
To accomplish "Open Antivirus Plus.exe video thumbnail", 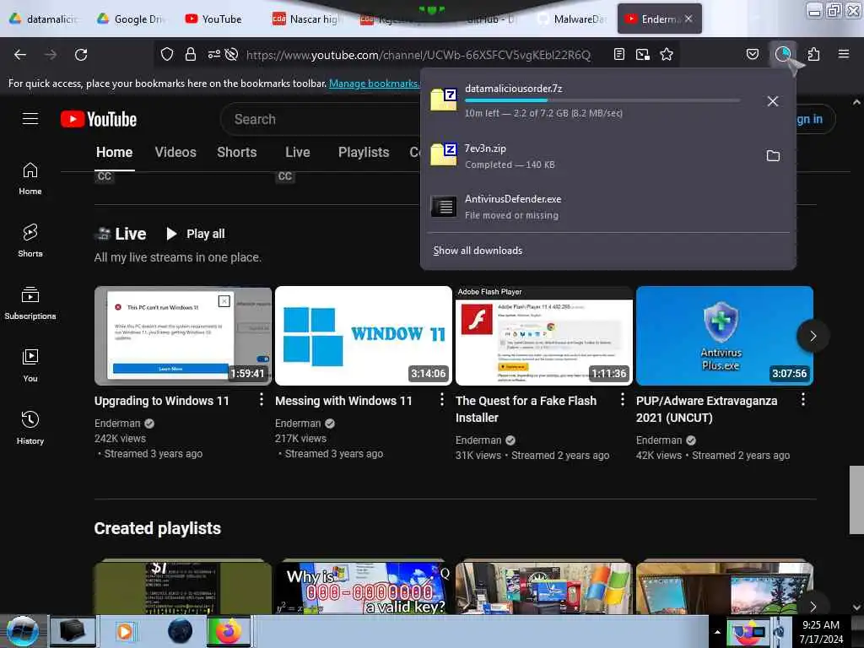I will point(725,336).
